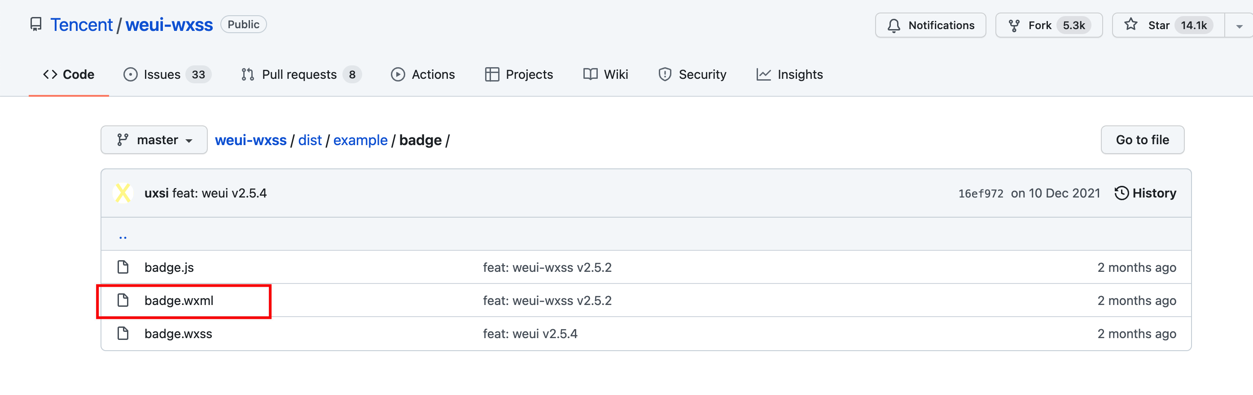
Task: Open badge.js commit feat: weui-wxss v2.5.2
Action: pyautogui.click(x=547, y=267)
